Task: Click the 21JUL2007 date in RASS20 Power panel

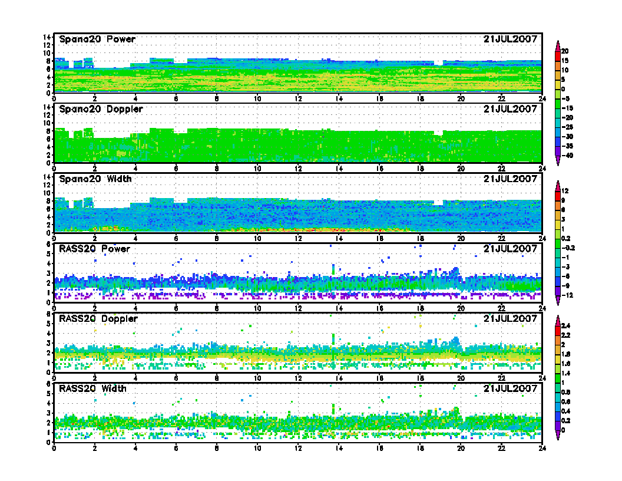Action: click(510, 249)
